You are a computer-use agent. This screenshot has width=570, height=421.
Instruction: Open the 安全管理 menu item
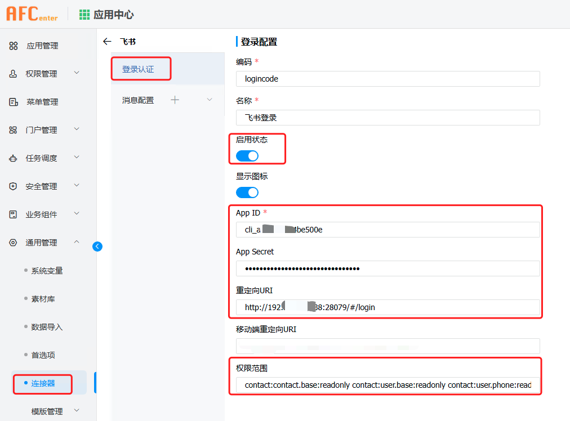[x=41, y=186]
